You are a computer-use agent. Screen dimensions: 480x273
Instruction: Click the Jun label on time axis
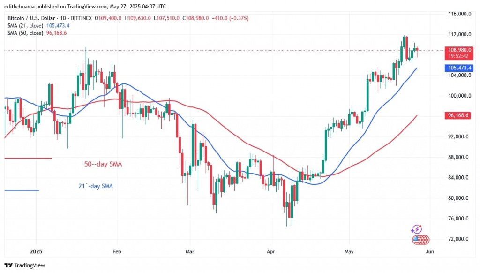click(x=430, y=252)
